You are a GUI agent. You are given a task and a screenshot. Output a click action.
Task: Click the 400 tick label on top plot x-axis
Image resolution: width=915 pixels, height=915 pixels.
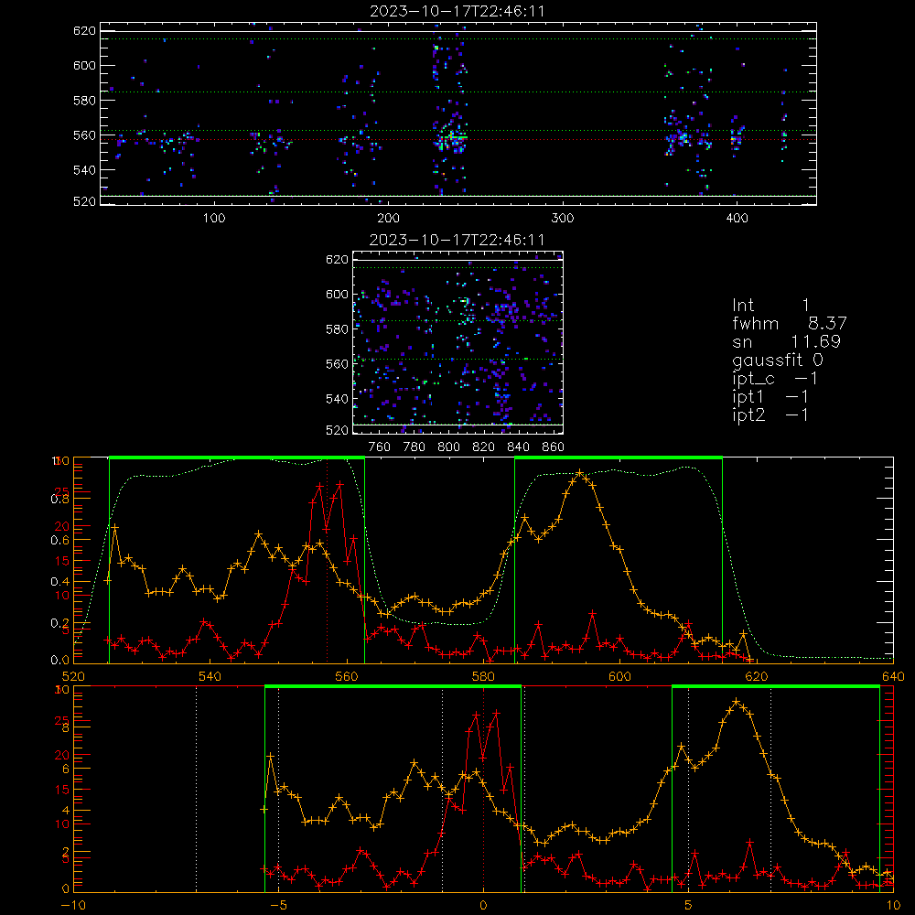click(x=737, y=219)
